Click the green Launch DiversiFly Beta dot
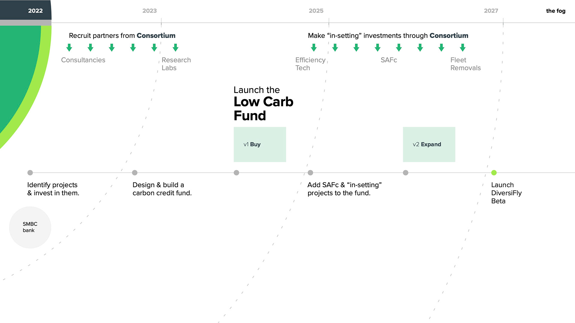 [494, 173]
